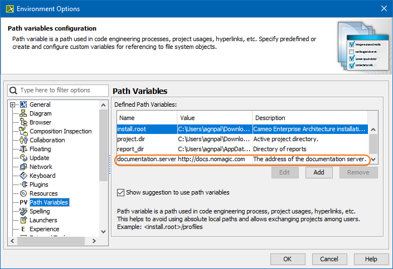Select Launchers in options tree
Screen dimensions: 393x269
click(43, 220)
